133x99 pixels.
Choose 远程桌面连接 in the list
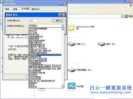[x=45, y=63]
